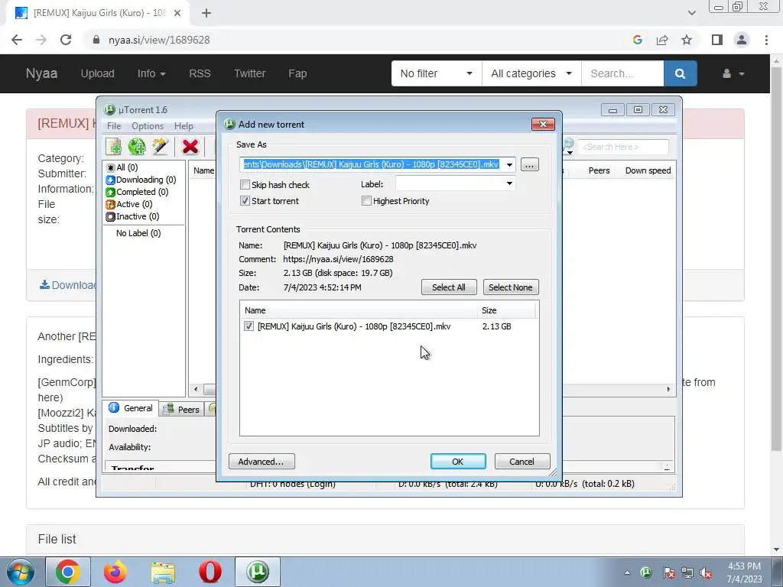Click the Create New Torrent wand icon
The image size is (783, 587).
tap(160, 147)
